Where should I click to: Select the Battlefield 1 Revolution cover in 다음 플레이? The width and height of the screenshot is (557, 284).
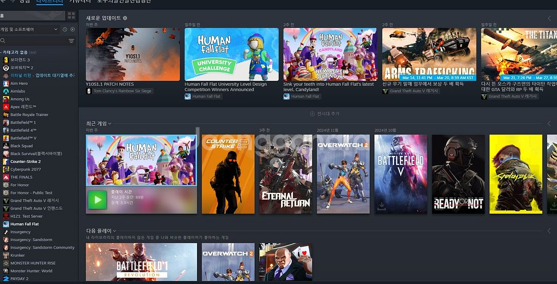tap(141, 262)
